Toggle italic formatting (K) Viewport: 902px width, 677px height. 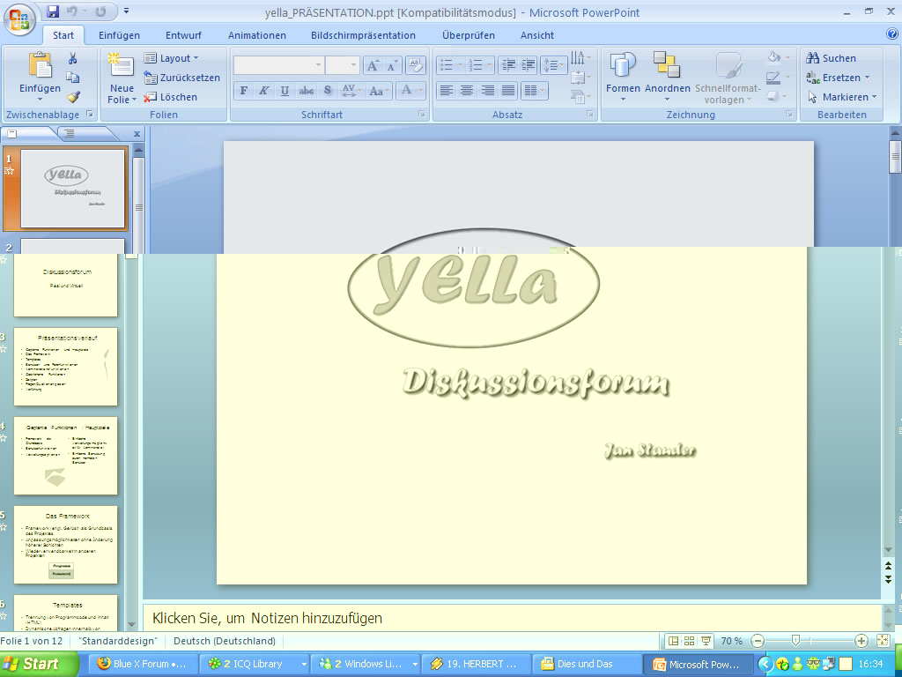(263, 91)
